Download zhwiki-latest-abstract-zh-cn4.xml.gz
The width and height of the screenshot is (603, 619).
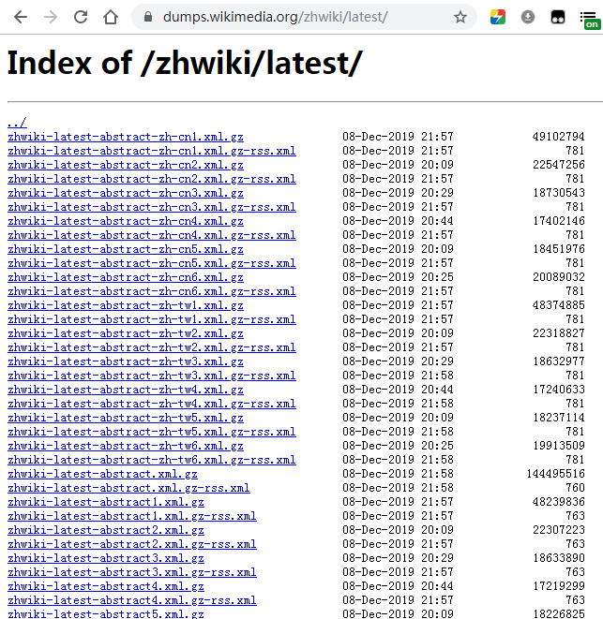(126, 221)
